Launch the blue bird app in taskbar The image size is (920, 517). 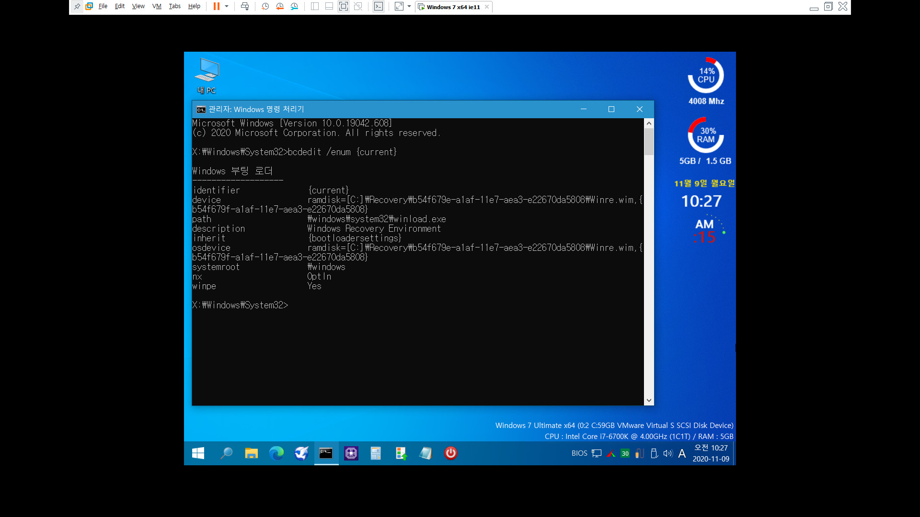301,453
